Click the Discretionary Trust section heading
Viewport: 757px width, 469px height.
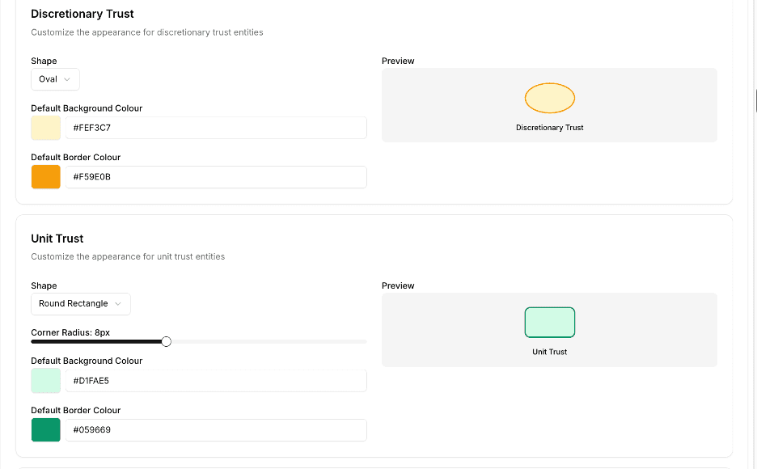click(82, 14)
